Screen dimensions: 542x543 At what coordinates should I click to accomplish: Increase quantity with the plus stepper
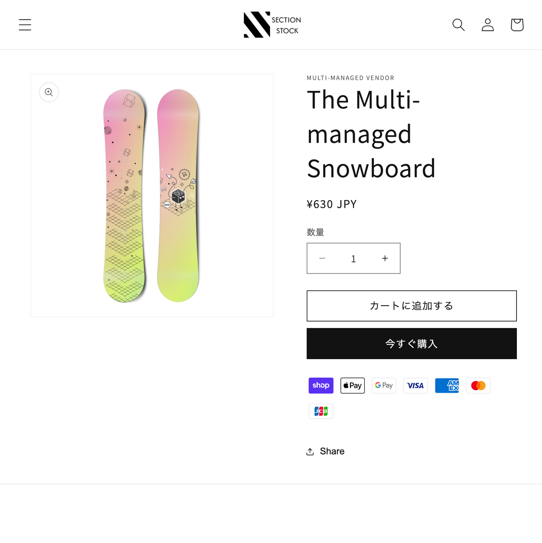pos(384,258)
